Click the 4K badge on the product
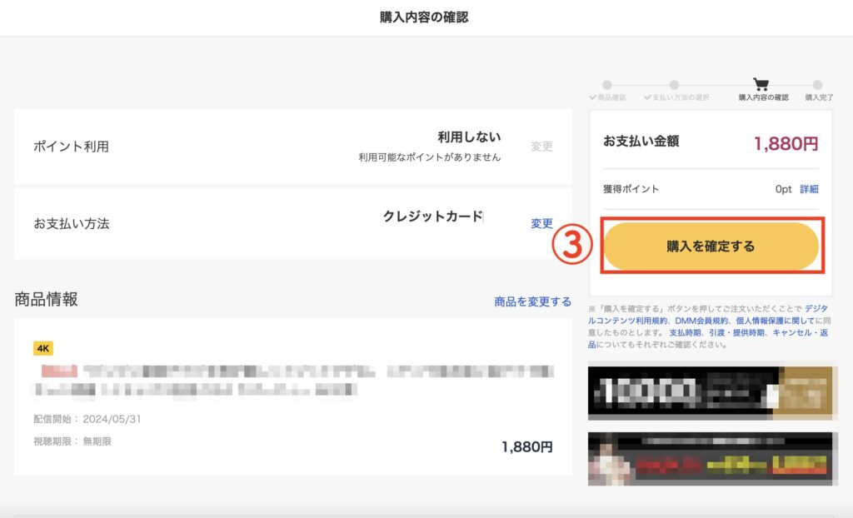The width and height of the screenshot is (853, 518). pos(43,348)
